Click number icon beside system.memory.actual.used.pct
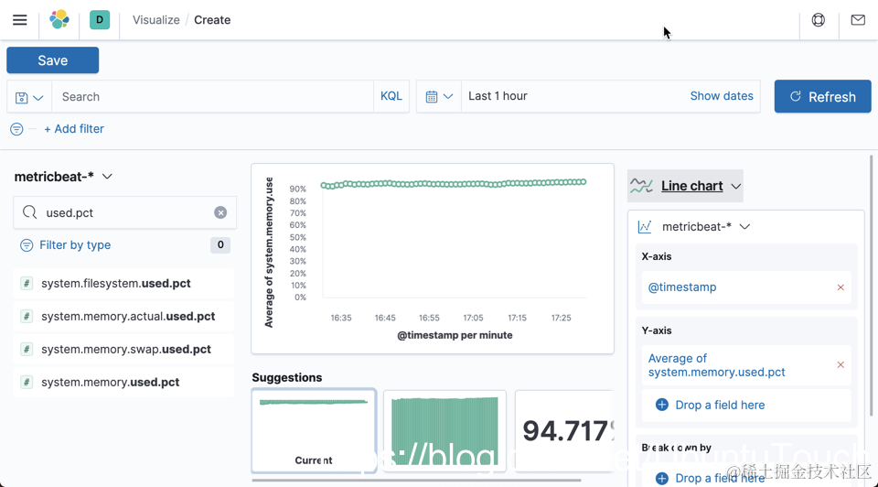 [x=27, y=316]
